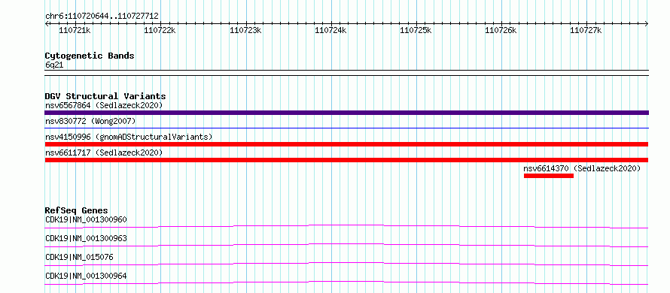The height and width of the screenshot is (293, 670).
Task: Click the nsv6567864 (Sedlazeck2020) label
Action: pos(104,105)
